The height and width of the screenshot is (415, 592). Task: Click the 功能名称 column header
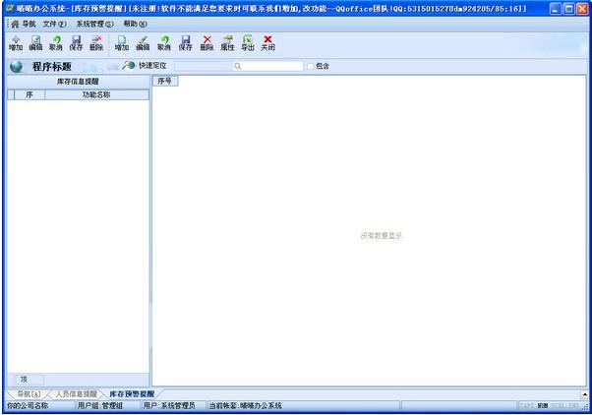pos(95,94)
